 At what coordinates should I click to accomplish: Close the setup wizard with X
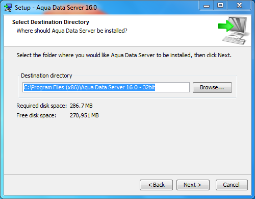click(239, 6)
